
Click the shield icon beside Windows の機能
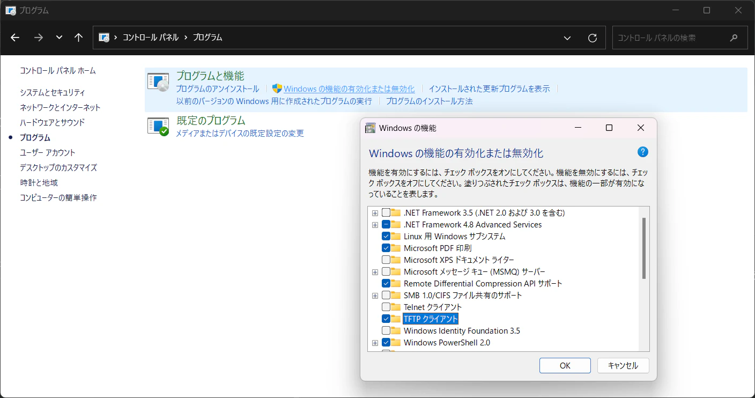(277, 89)
